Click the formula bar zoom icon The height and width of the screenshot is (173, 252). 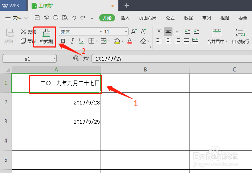pyautogui.click(x=76, y=58)
